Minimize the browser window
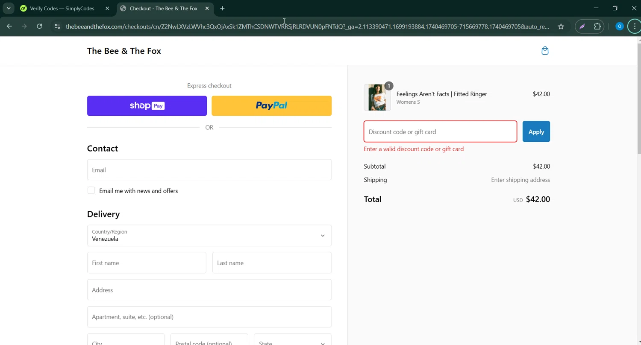 596,8
